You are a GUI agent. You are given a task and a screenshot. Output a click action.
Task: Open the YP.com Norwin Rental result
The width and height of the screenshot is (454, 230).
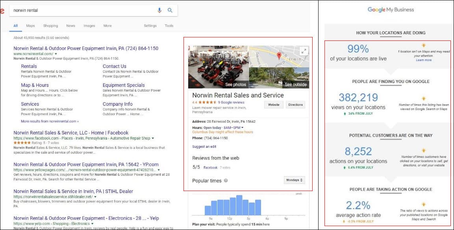click(x=86, y=164)
